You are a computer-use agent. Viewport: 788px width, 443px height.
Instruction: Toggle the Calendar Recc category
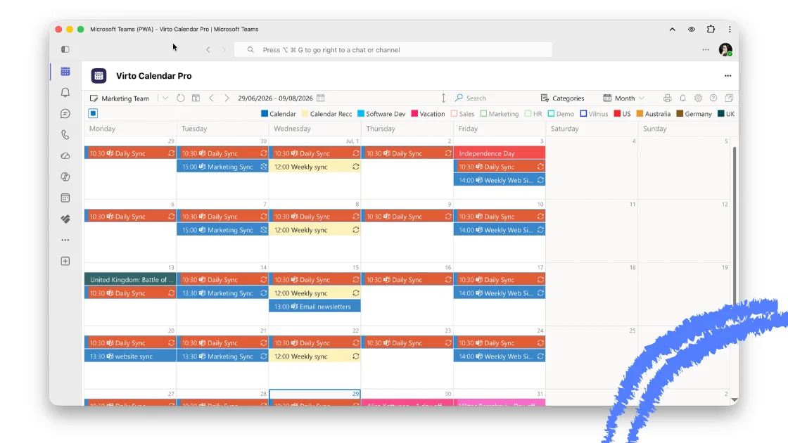pos(326,113)
